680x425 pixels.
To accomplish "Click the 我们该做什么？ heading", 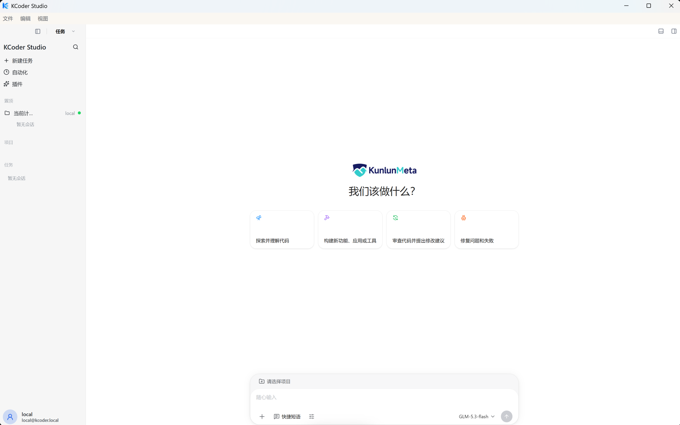I will (382, 192).
